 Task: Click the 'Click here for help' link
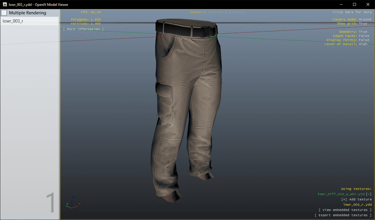(x=352, y=12)
